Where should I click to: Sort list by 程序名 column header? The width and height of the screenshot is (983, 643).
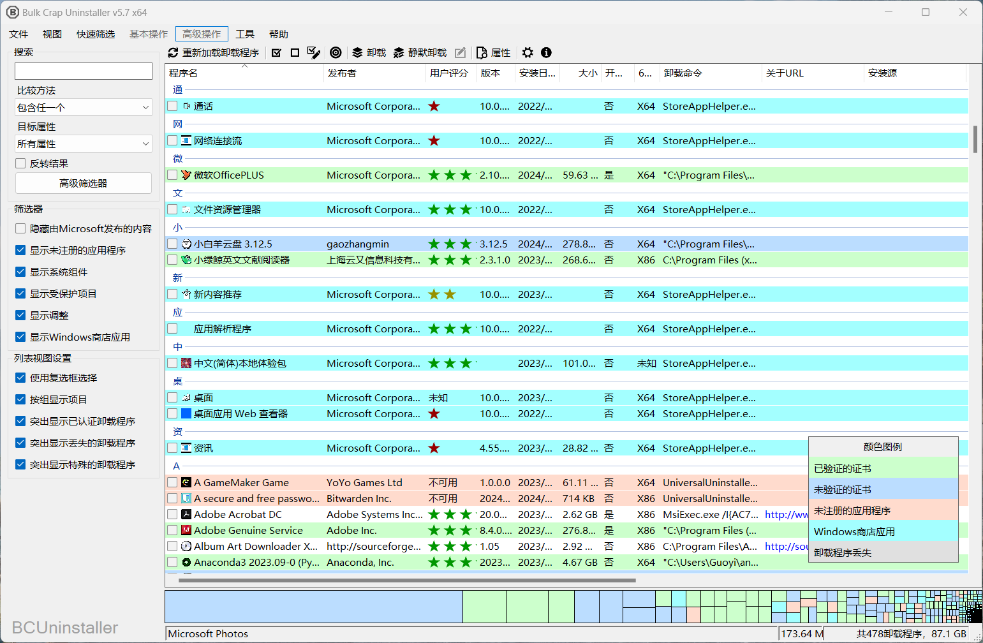(x=244, y=73)
